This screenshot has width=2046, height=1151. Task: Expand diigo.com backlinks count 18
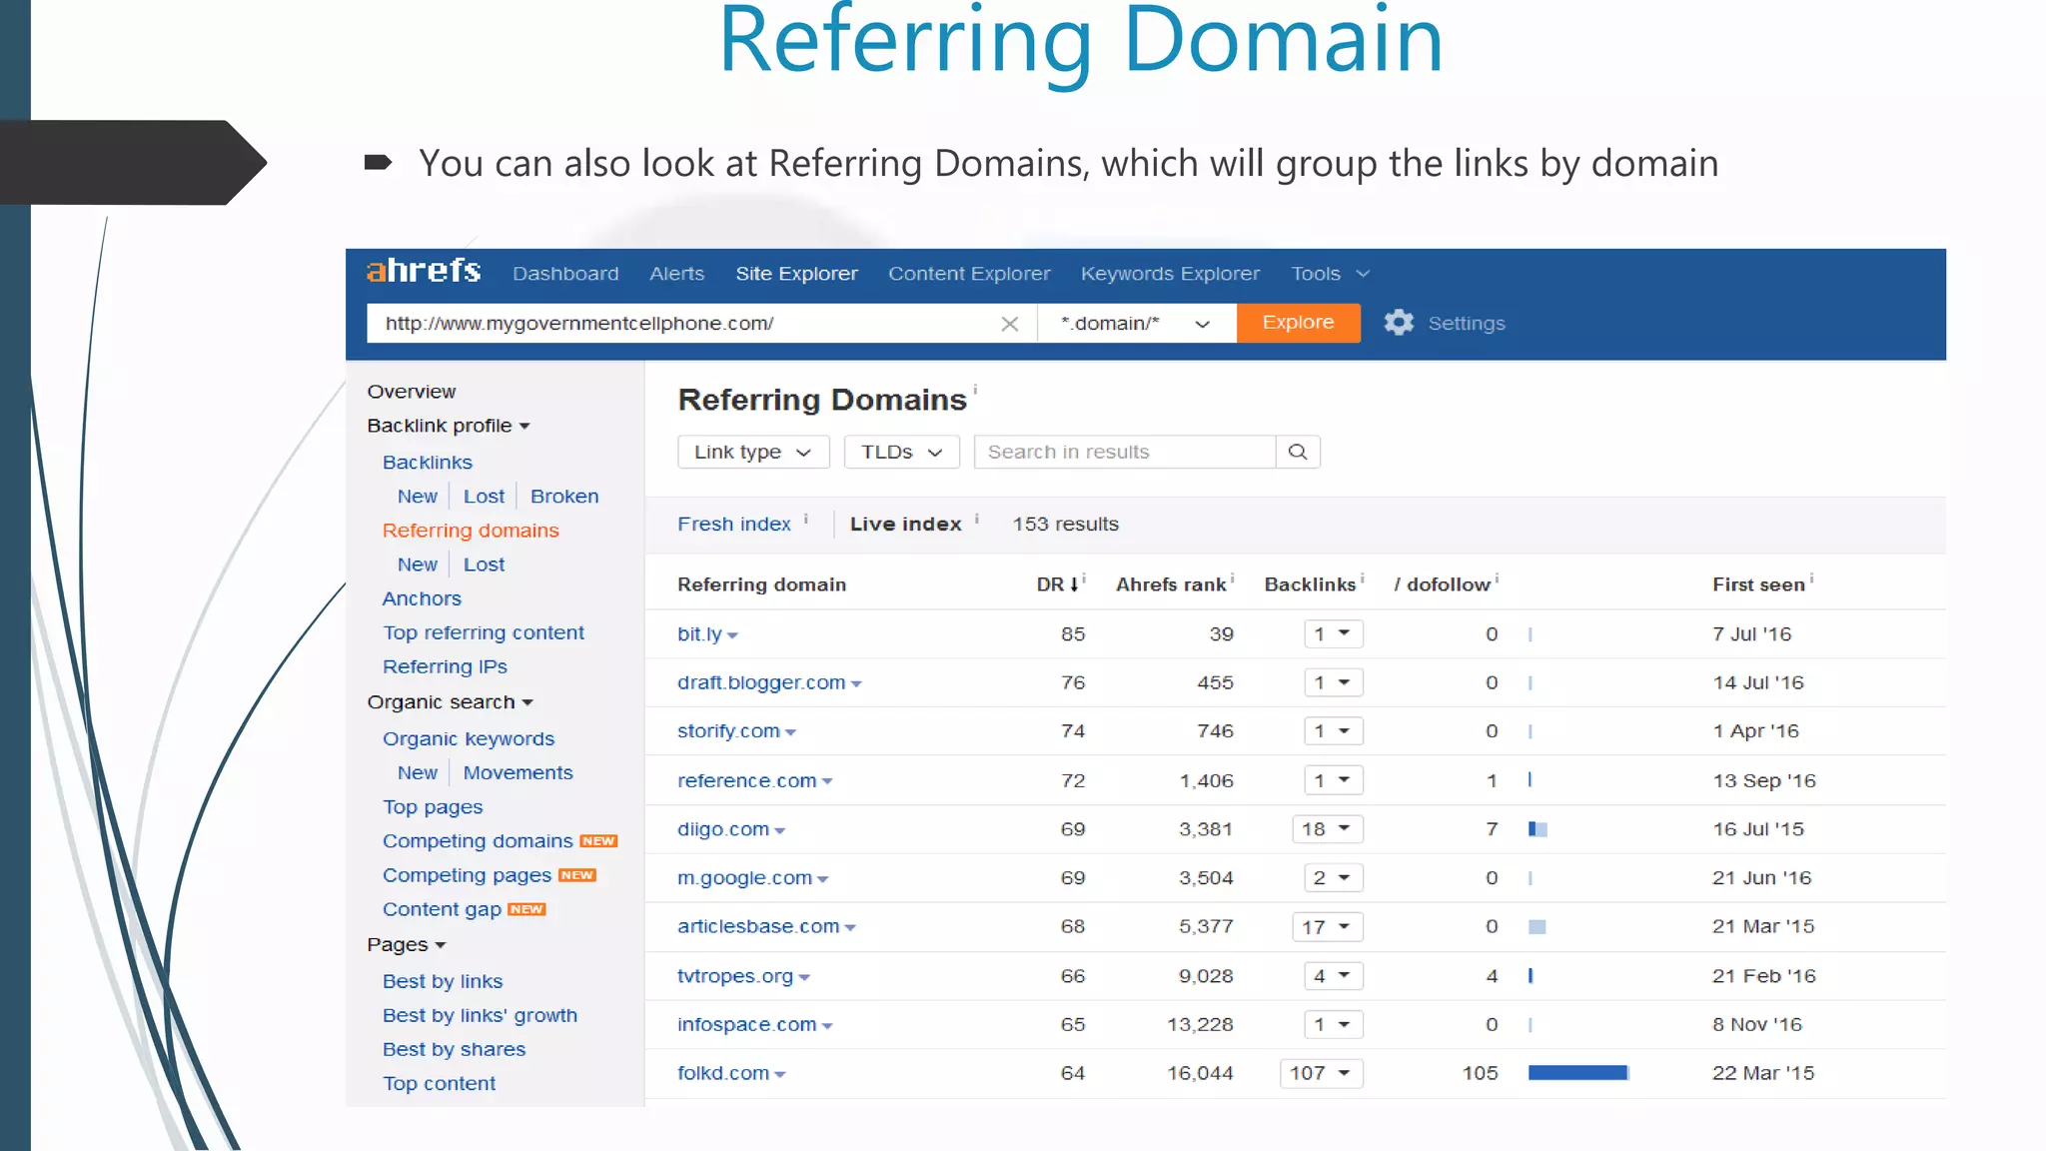(x=1327, y=829)
